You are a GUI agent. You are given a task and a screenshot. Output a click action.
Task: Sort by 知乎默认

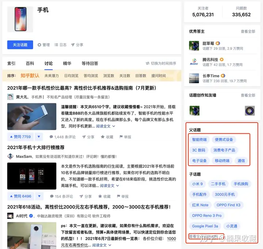click(x=30, y=76)
